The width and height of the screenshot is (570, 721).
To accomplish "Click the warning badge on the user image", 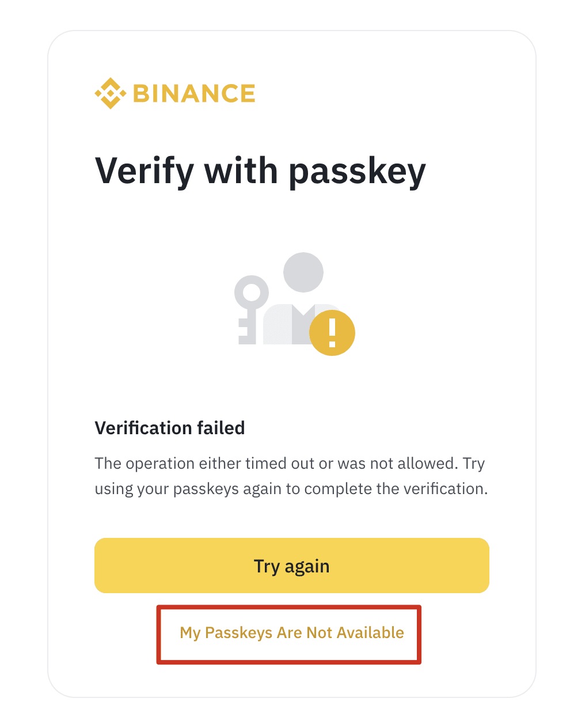I will click(x=332, y=332).
